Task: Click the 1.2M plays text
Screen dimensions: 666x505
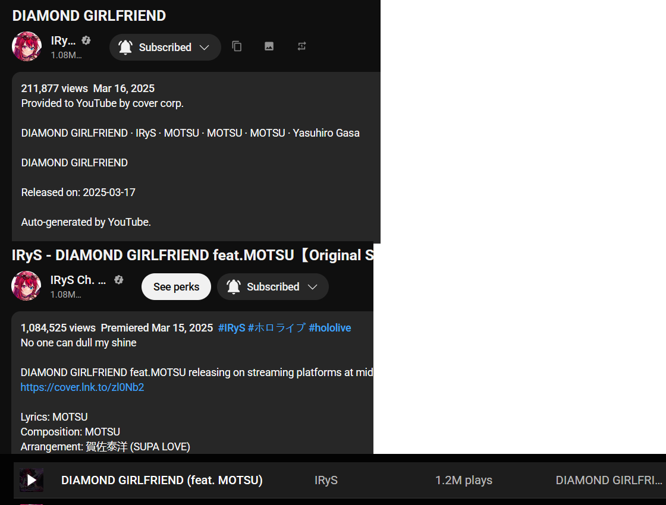Action: click(463, 480)
